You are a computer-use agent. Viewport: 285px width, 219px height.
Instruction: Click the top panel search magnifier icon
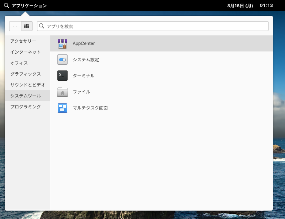point(6,5)
